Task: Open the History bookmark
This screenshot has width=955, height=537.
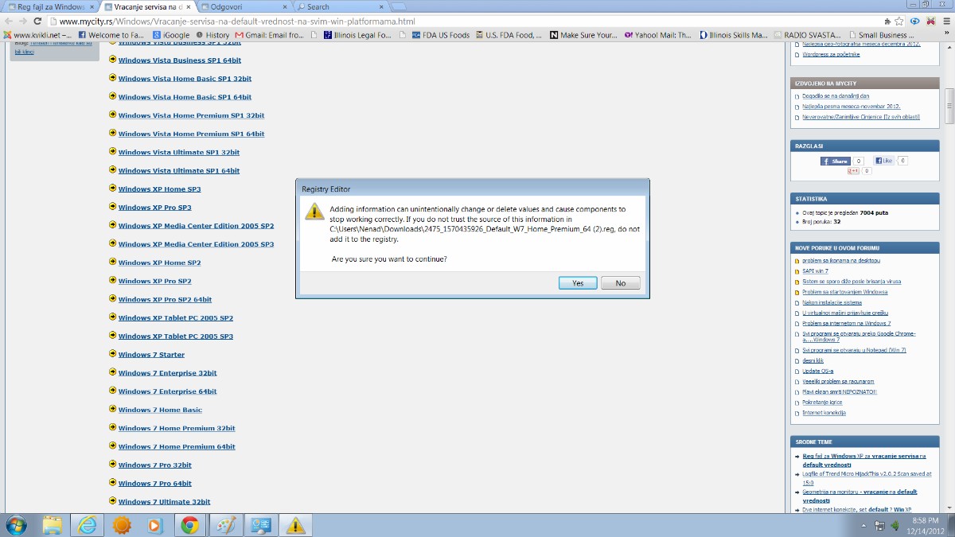Action: [x=212, y=35]
